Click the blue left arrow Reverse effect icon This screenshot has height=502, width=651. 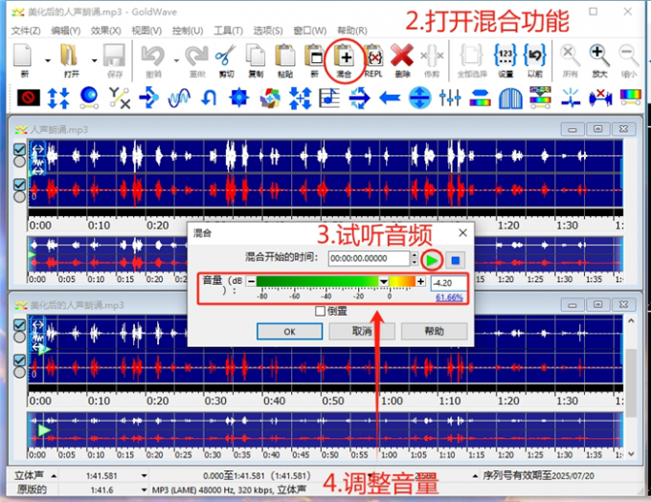pyautogui.click(x=390, y=98)
